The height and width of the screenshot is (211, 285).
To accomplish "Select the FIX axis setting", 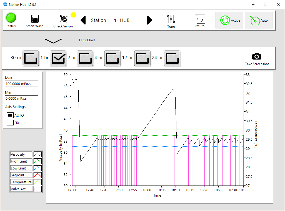I will 10,123.
